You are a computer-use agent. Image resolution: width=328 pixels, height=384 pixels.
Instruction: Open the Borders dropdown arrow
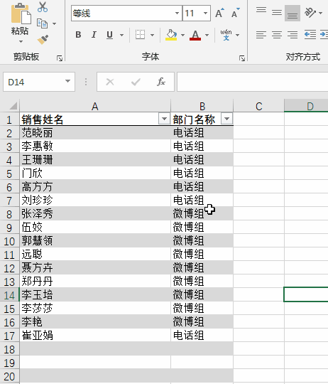(152, 36)
